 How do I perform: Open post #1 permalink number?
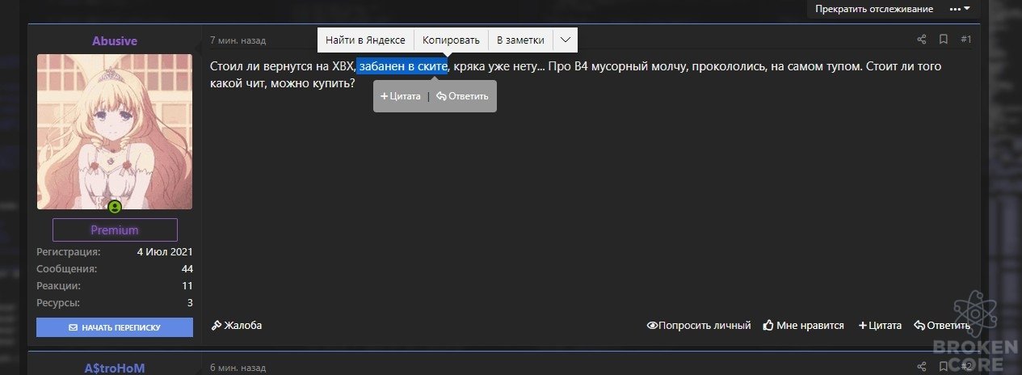(x=966, y=39)
